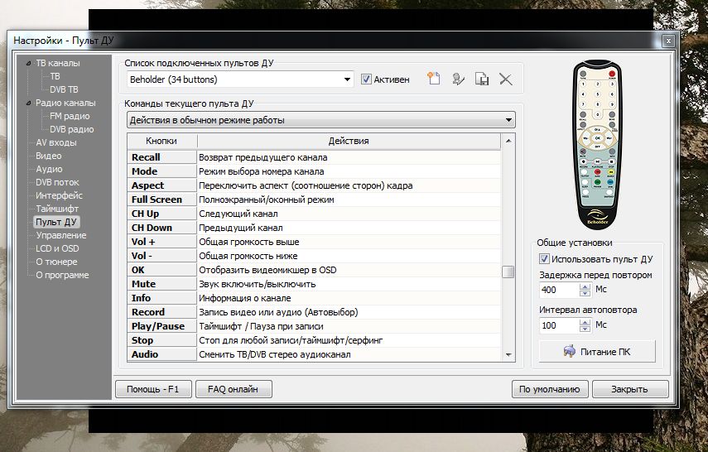Collapse the ТВ каналы tree node
The height and width of the screenshot is (452, 708).
point(29,63)
